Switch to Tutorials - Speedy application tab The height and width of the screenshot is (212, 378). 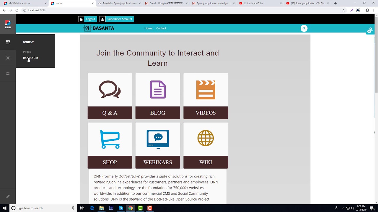(119, 3)
